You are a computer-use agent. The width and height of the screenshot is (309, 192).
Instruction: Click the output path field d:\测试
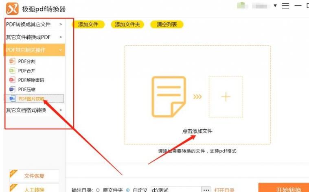click(176, 190)
